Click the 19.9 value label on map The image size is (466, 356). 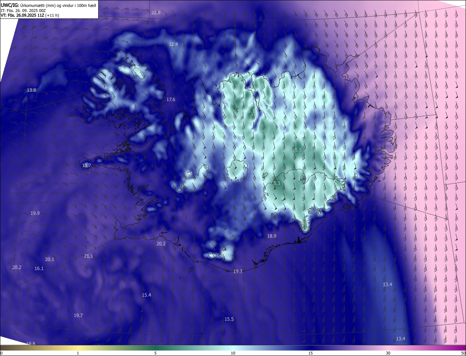(35, 213)
